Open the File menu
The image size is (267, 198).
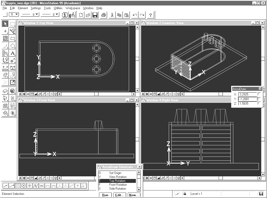pyautogui.click(x=5, y=8)
